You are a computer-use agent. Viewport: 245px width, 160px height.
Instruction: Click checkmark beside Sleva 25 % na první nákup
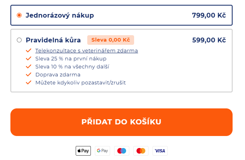coord(28,59)
